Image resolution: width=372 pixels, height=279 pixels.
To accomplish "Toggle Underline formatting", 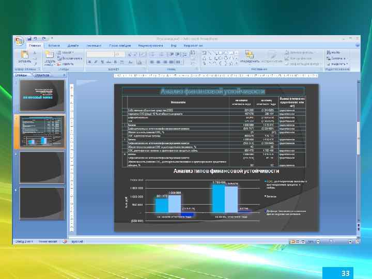I will (x=102, y=62).
